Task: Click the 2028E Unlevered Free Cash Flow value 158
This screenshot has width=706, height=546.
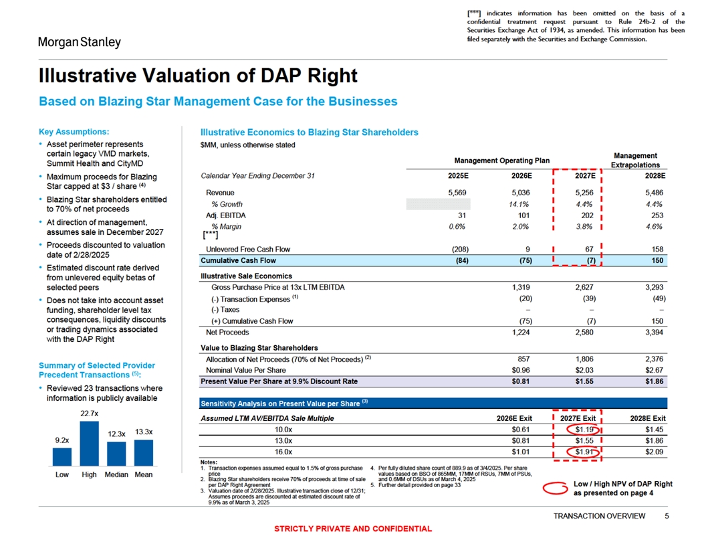Action: click(657, 249)
